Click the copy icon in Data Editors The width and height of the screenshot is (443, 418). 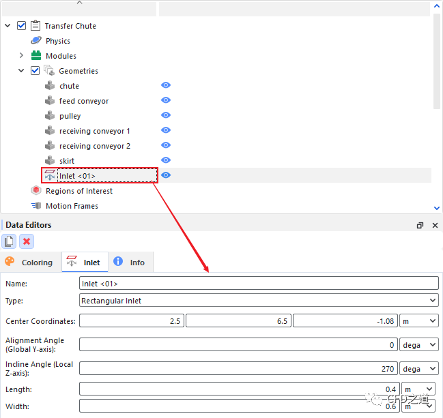[10, 241]
